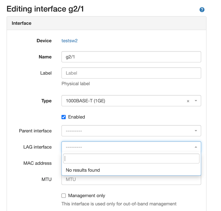
Task: Click the "Editing interface g2/1" page title
Action: coord(45,9)
